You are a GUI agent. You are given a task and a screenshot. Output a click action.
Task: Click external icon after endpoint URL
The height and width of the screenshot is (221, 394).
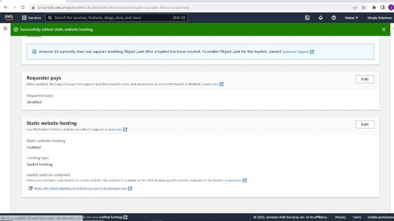pos(130,188)
